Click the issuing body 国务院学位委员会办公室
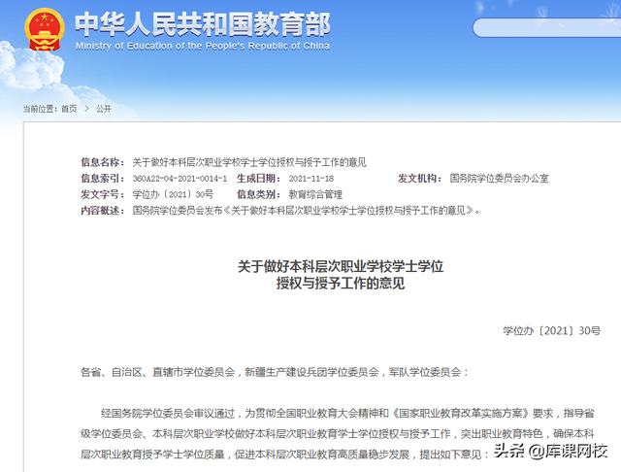Viewport: 621px width, 472px height. [x=499, y=179]
